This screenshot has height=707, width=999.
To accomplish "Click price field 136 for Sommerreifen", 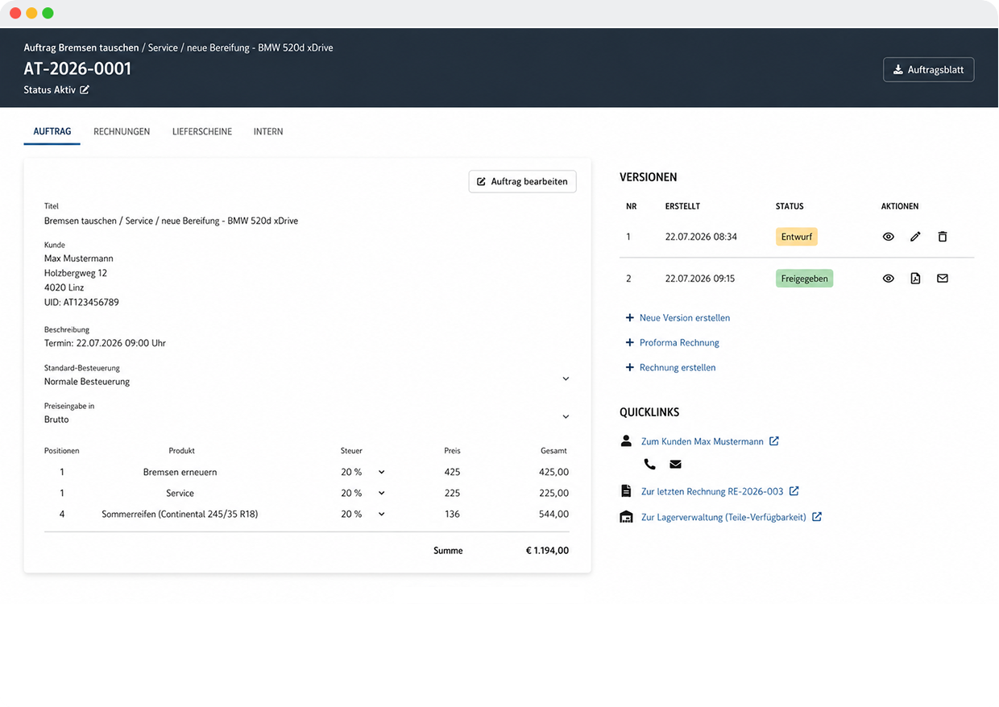I will [x=452, y=514].
